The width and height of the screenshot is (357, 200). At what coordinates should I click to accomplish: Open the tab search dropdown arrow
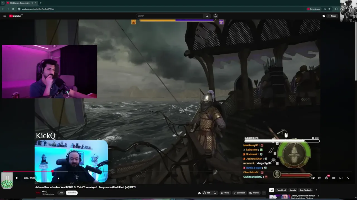[x=3, y=3]
